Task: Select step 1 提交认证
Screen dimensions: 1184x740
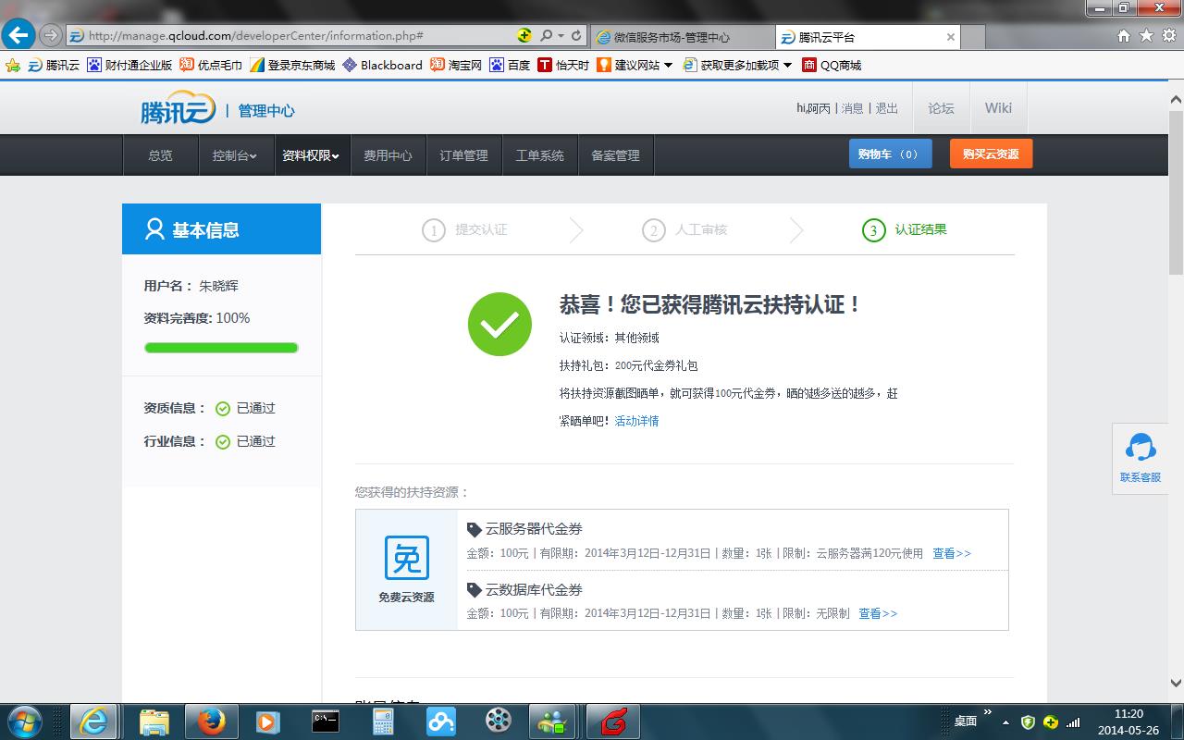Action: (464, 229)
